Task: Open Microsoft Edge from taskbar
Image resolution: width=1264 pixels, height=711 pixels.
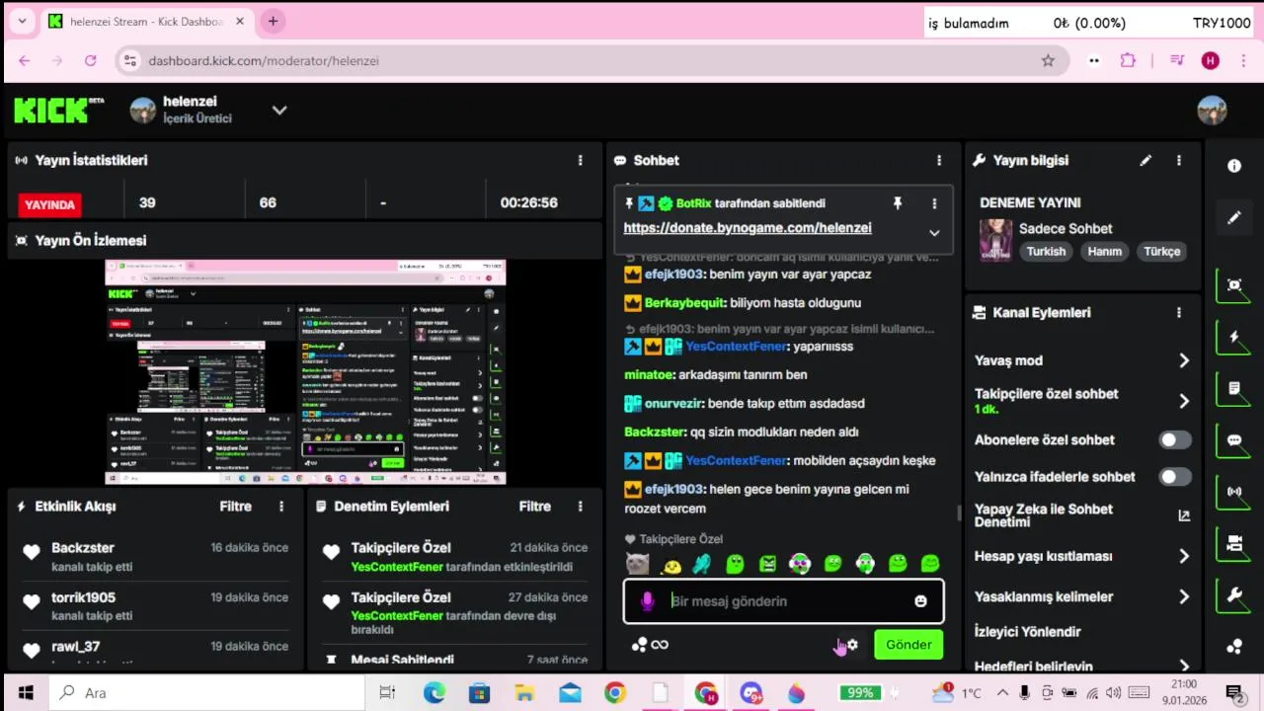Action: pos(434,693)
